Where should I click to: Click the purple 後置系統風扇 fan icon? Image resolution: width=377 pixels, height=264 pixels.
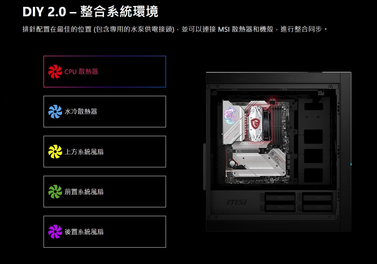tap(55, 232)
